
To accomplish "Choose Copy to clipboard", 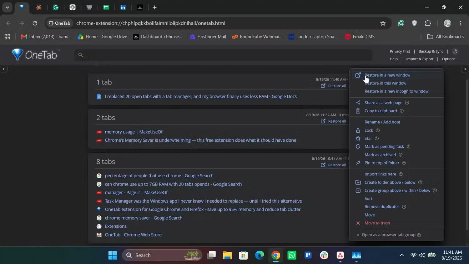I will pos(381,111).
